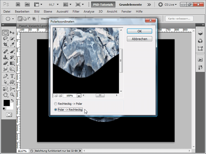Image resolution: width=206 pixels, height=154 pixels.
Task: Swap foreground and background colors
Action: (12, 100)
